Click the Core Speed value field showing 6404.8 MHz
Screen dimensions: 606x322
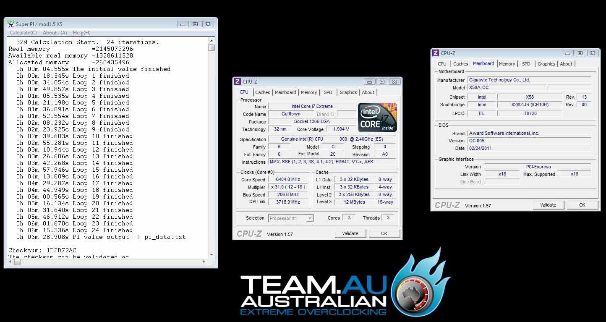[287, 180]
